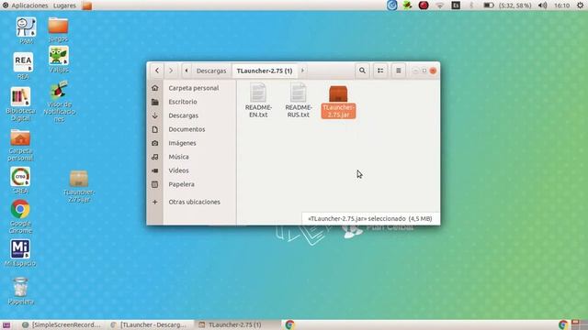Open the Lugares menu
The image size is (588, 330).
click(64, 5)
